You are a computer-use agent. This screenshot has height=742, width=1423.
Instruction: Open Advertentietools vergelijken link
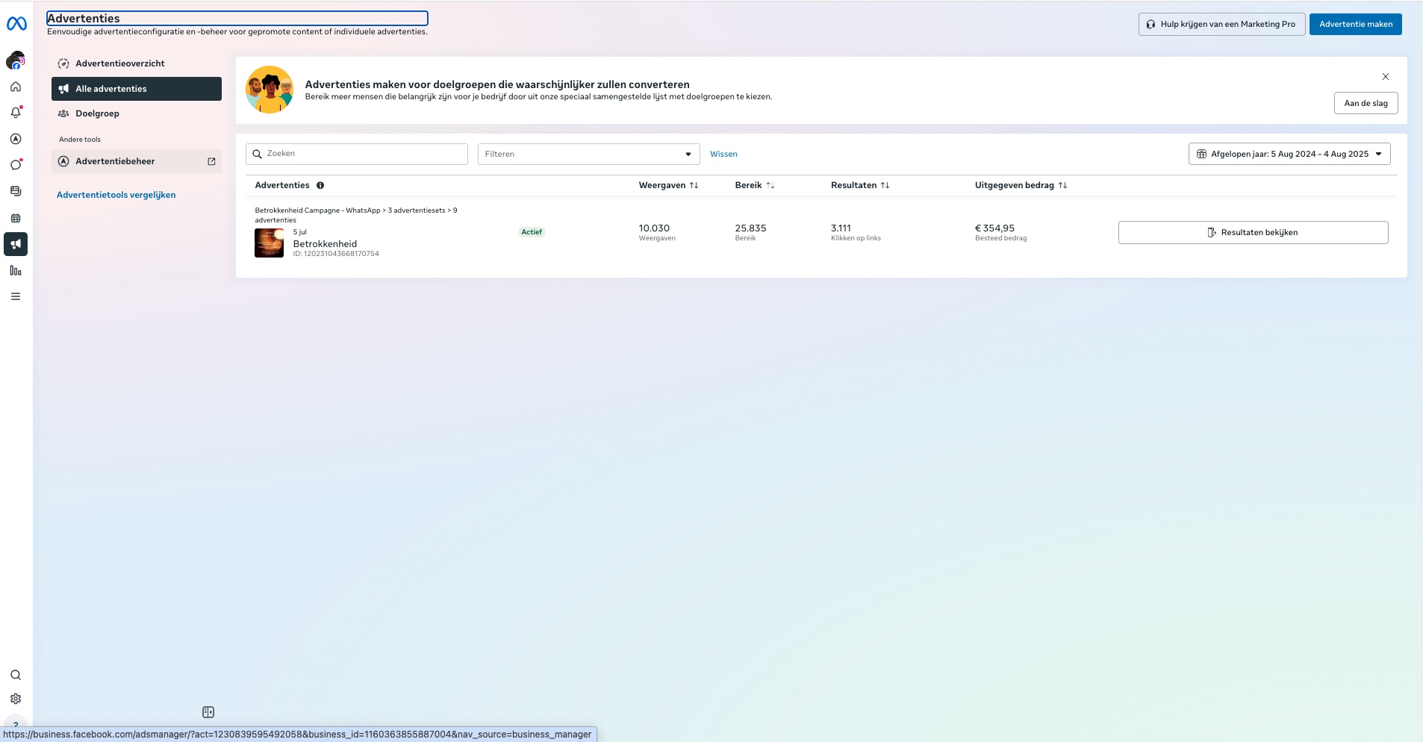point(116,195)
